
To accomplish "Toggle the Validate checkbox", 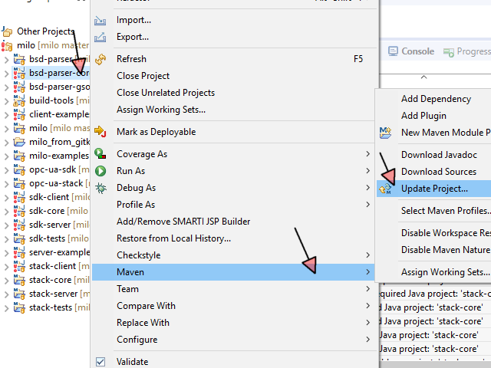I will click(x=101, y=362).
